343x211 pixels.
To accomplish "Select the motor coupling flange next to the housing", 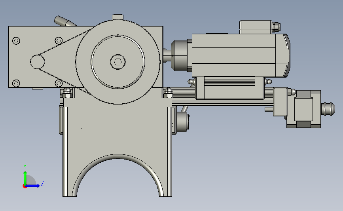I will [179, 55].
